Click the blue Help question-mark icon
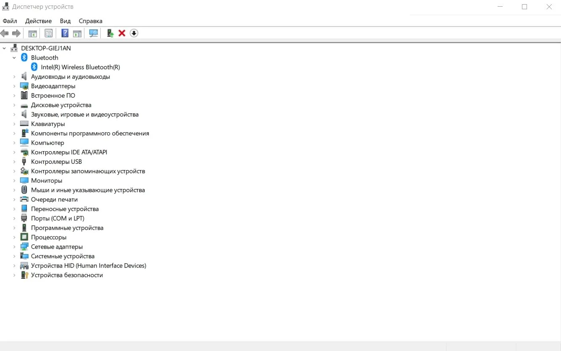 (65, 33)
